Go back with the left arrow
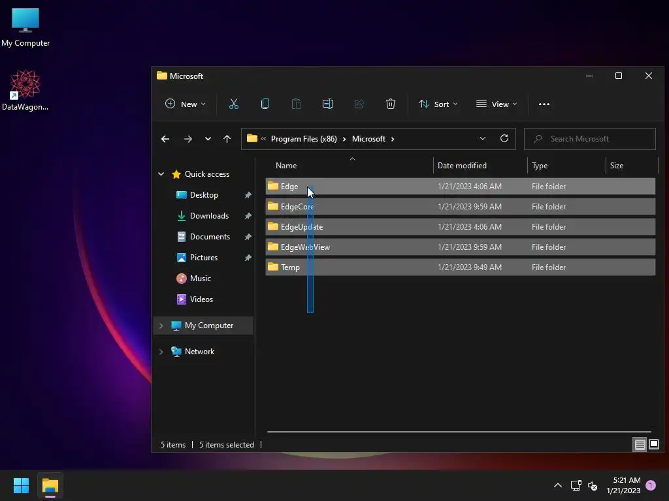This screenshot has width=669, height=501. [x=165, y=139]
